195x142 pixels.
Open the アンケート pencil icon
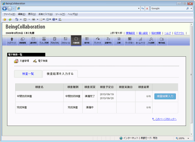point(97,41)
